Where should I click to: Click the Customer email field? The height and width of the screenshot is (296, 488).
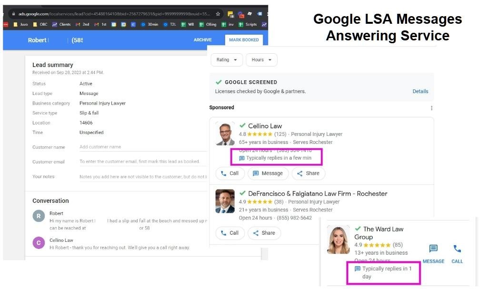click(x=142, y=162)
